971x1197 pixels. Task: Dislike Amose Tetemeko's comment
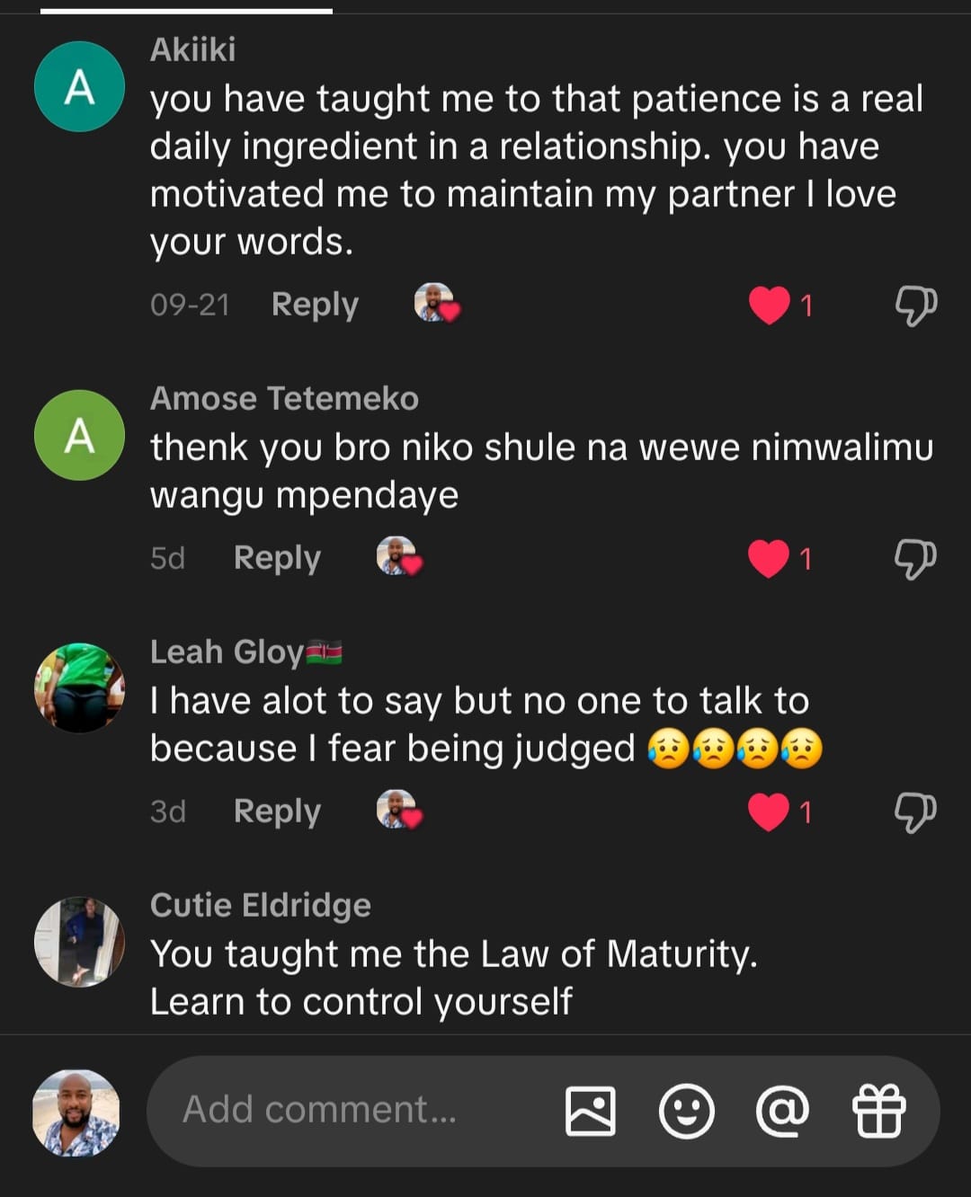915,559
